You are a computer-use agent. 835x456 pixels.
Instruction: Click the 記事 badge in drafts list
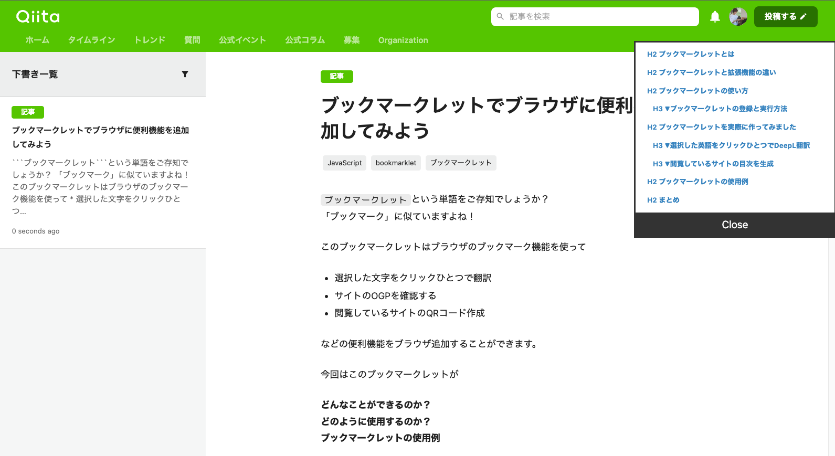(x=28, y=112)
